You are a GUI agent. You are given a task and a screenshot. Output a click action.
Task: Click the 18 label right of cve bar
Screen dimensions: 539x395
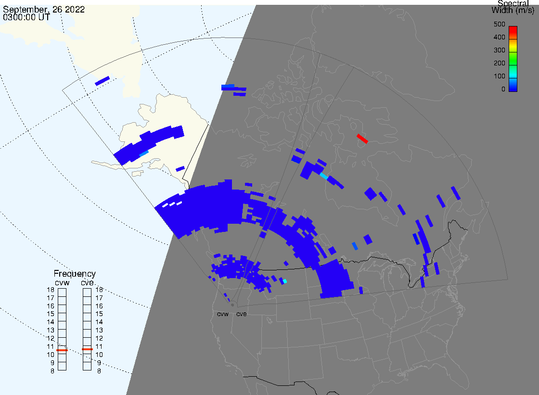click(x=99, y=290)
